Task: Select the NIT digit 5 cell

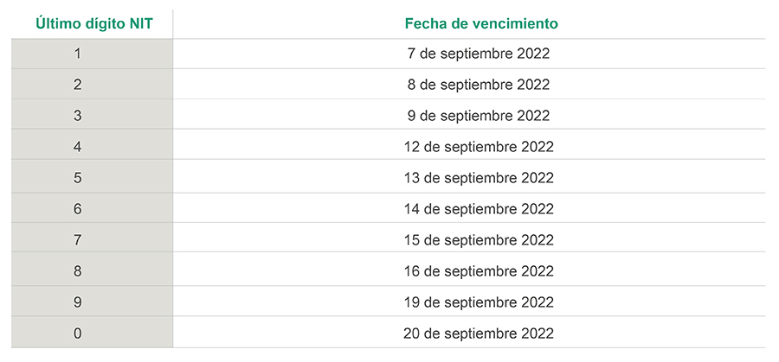Action: tap(78, 178)
